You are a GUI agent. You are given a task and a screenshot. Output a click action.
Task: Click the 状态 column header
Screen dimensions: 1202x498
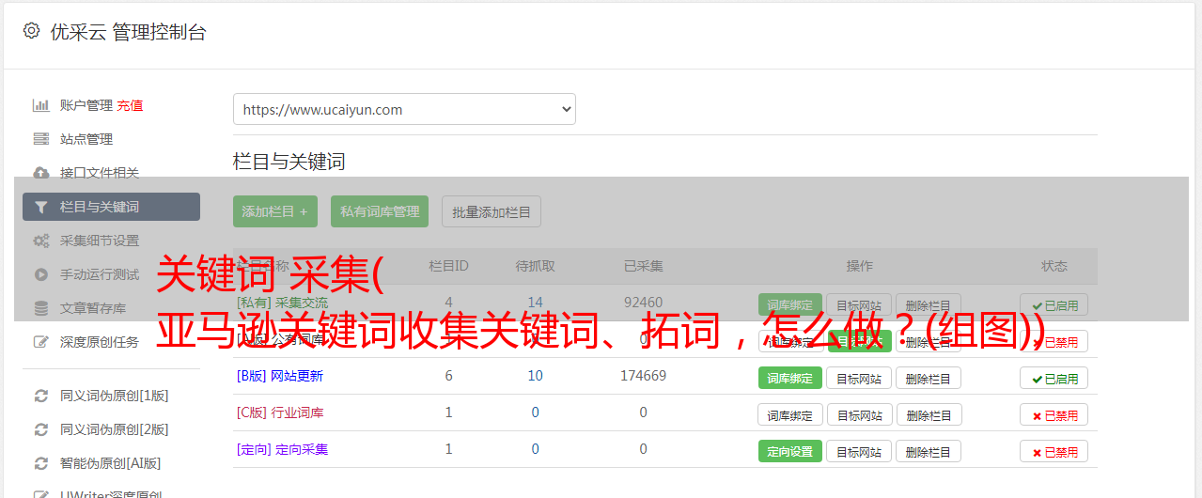pyautogui.click(x=1054, y=266)
